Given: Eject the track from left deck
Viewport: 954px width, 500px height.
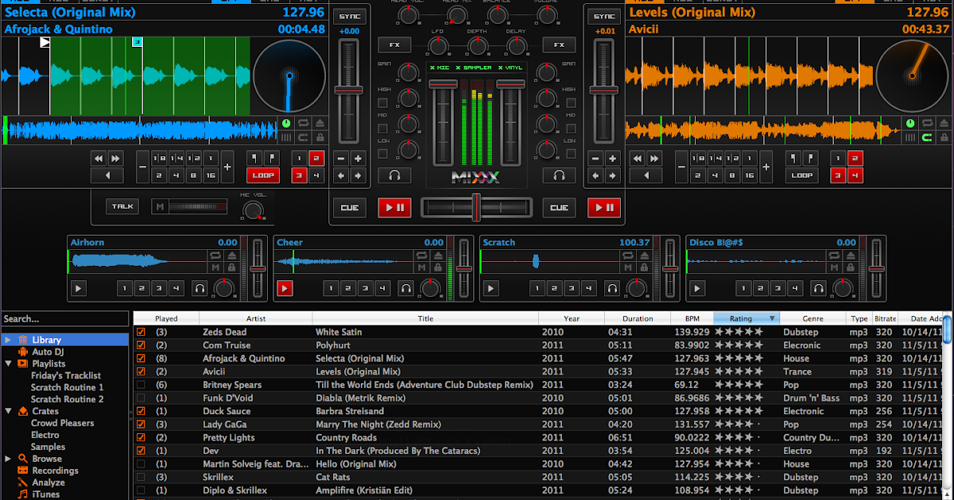Looking at the screenshot, I should [x=318, y=123].
